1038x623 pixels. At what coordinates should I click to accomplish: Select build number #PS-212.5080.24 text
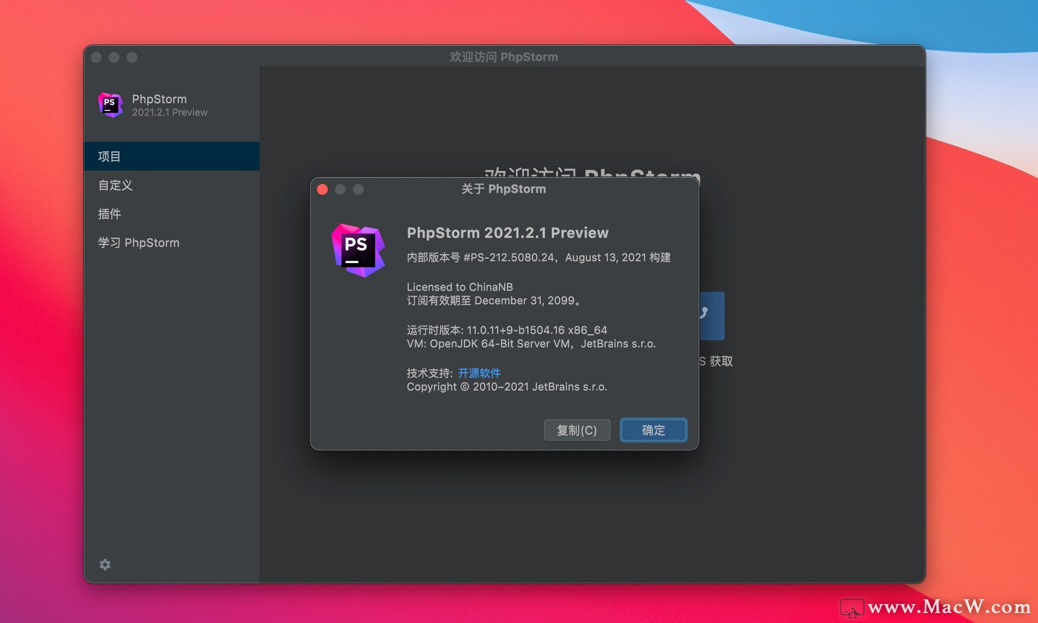(509, 257)
